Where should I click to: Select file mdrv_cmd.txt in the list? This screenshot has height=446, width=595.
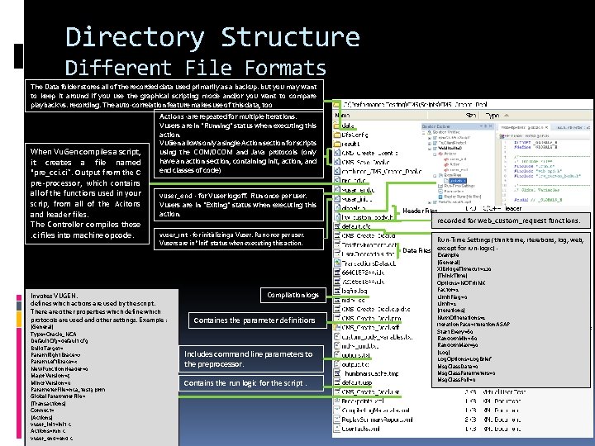pos(359,346)
